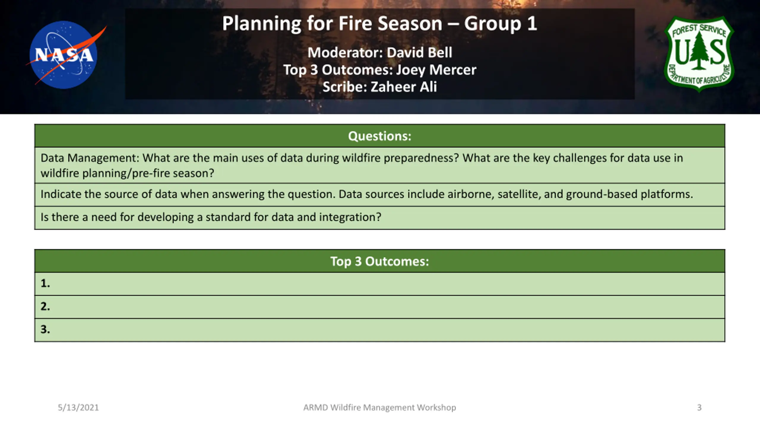Screen dimensions: 760x427
Task: Click the US Forest Service shield logo
Action: coord(699,54)
